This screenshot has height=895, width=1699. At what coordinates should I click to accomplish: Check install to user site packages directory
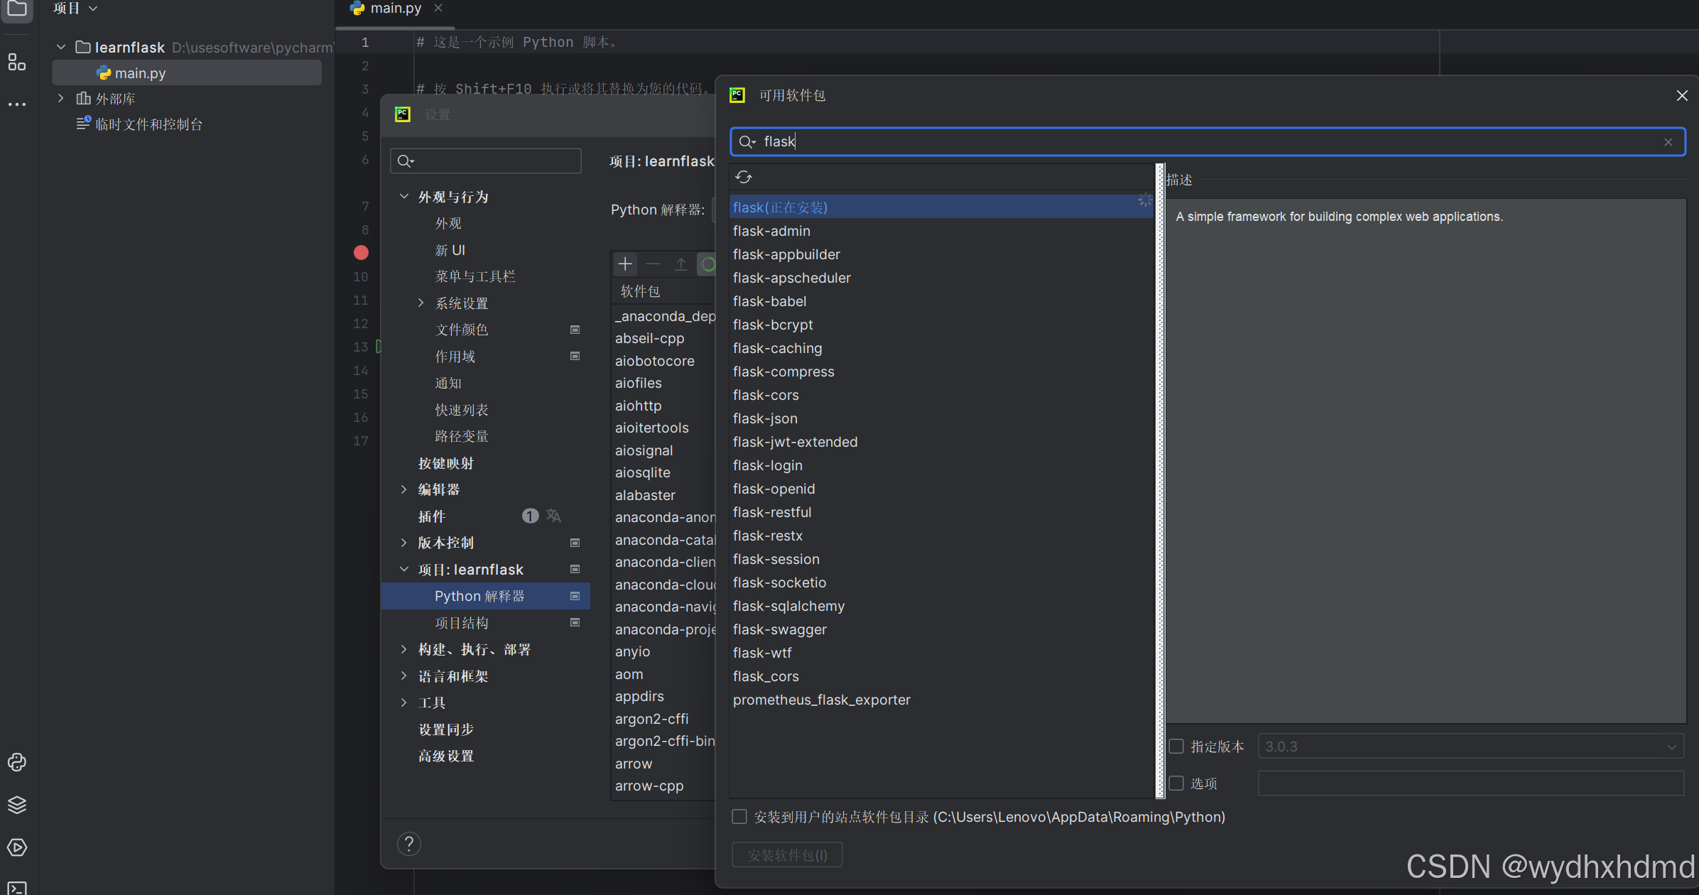[739, 817]
